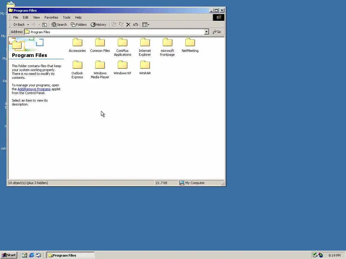
Task: Maximize the Program Files window
Action: tap(217, 10)
